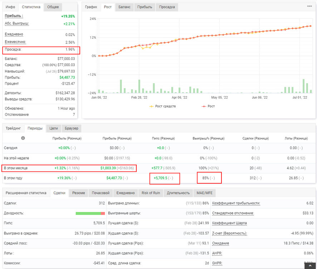
Task: Click the Ежемесячно label link
Action: click(x=15, y=42)
